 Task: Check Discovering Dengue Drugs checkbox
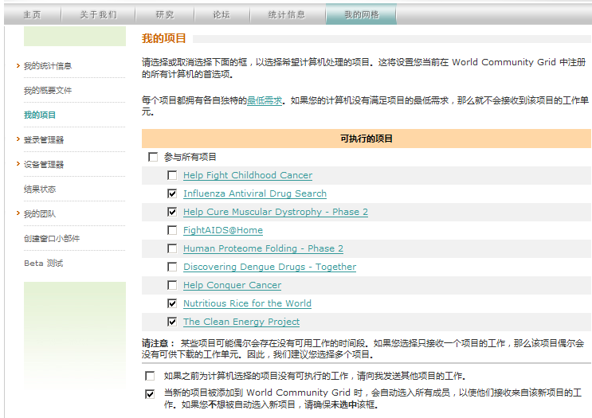coord(172,267)
